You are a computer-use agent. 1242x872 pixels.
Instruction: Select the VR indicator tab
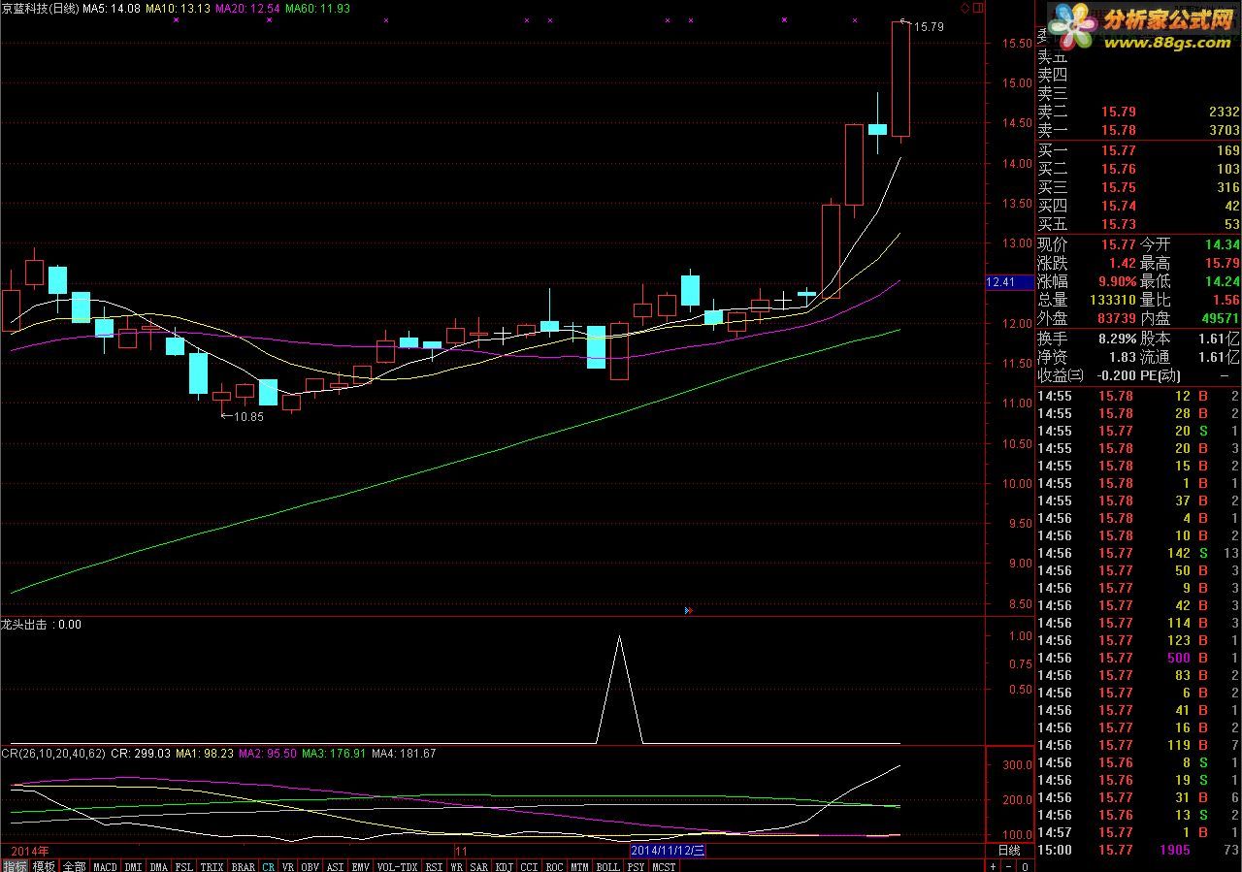click(x=288, y=865)
